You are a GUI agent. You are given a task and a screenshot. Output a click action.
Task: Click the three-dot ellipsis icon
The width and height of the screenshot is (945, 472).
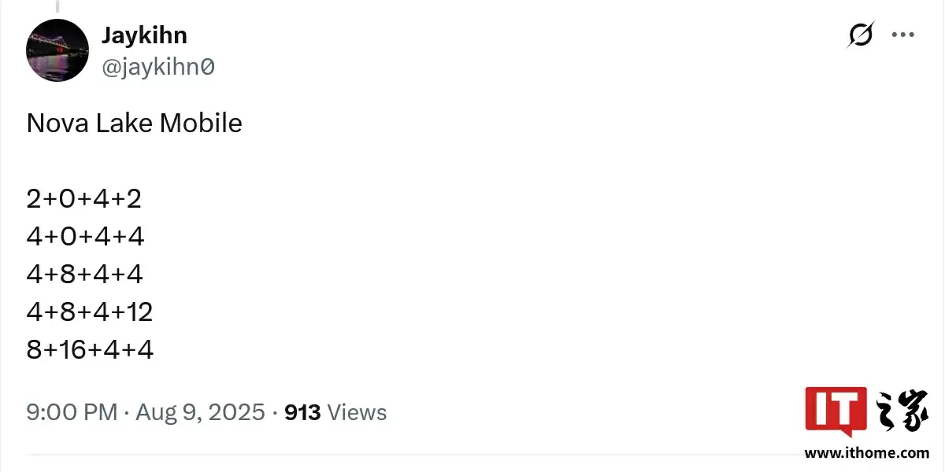coord(902,35)
